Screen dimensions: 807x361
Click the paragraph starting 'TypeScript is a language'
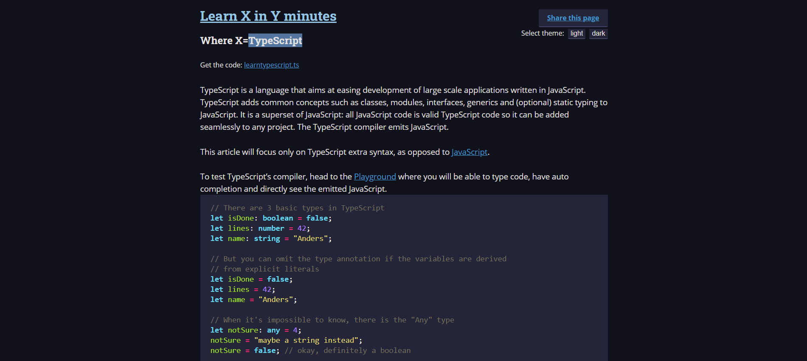[x=404, y=109]
